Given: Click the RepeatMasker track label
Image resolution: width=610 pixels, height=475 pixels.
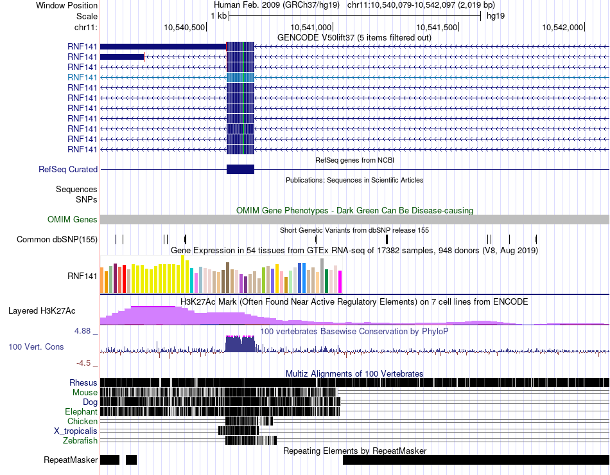Looking at the screenshot, I should 71,460.
